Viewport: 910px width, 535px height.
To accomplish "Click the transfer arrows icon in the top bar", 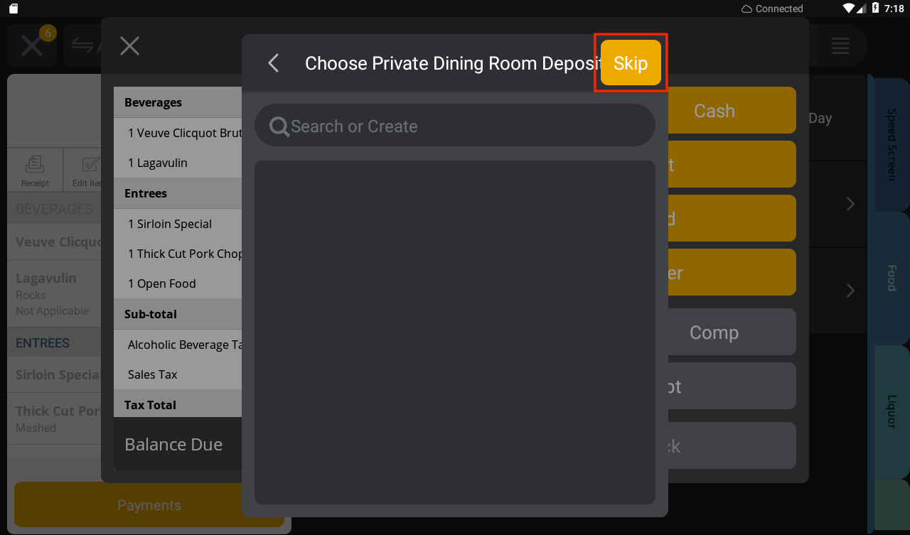I will coord(82,46).
